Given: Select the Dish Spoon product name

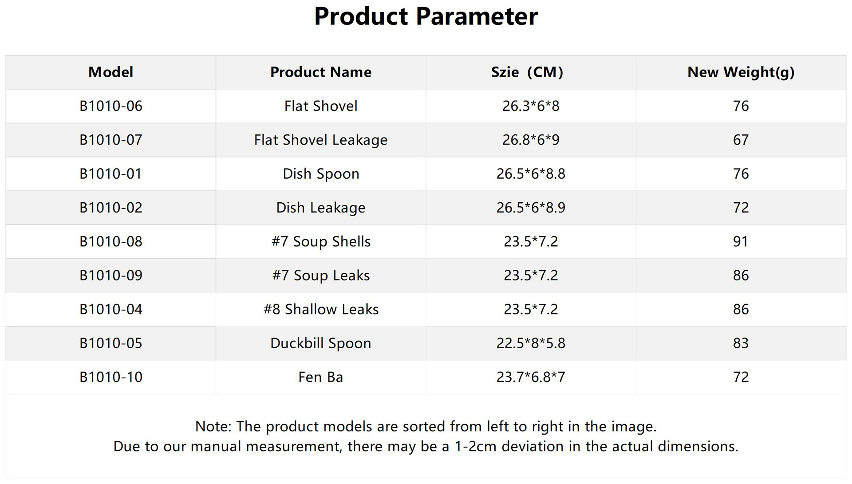Looking at the screenshot, I should point(320,174).
